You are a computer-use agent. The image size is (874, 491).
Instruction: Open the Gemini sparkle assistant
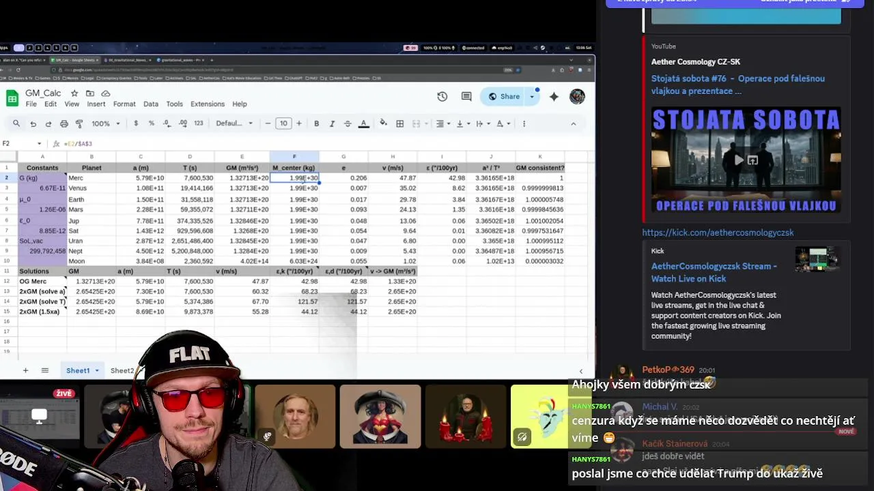pos(554,97)
